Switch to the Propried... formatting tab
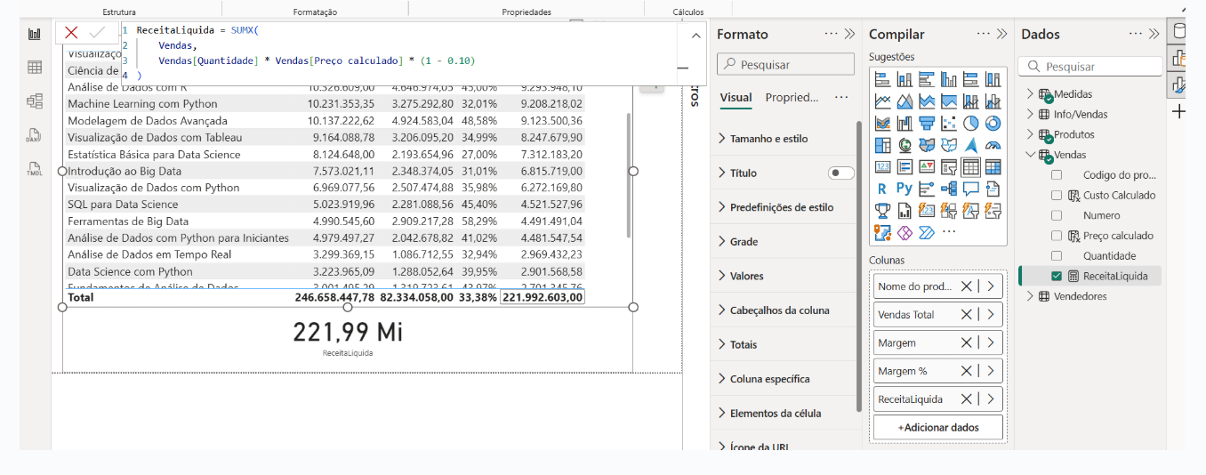This screenshot has height=475, width=1206. [x=792, y=98]
